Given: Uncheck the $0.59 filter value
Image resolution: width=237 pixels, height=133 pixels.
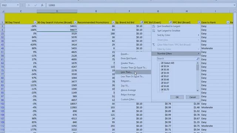Looking at the screenshot, I should [x=162, y=73].
